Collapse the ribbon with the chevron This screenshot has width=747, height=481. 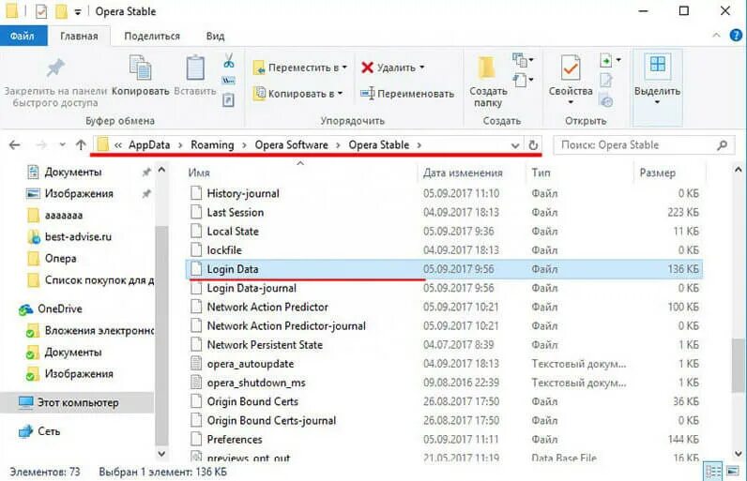pos(716,36)
